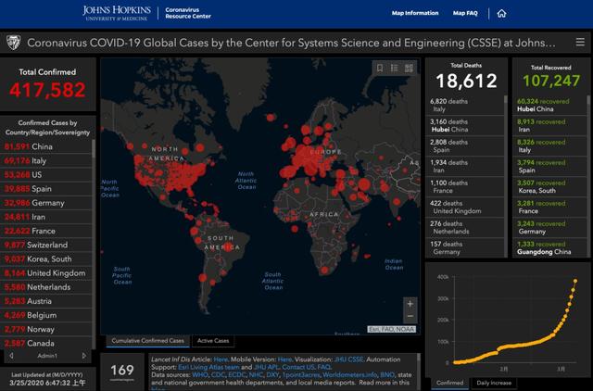Select Belgium in confirmed cases list

coord(46,315)
